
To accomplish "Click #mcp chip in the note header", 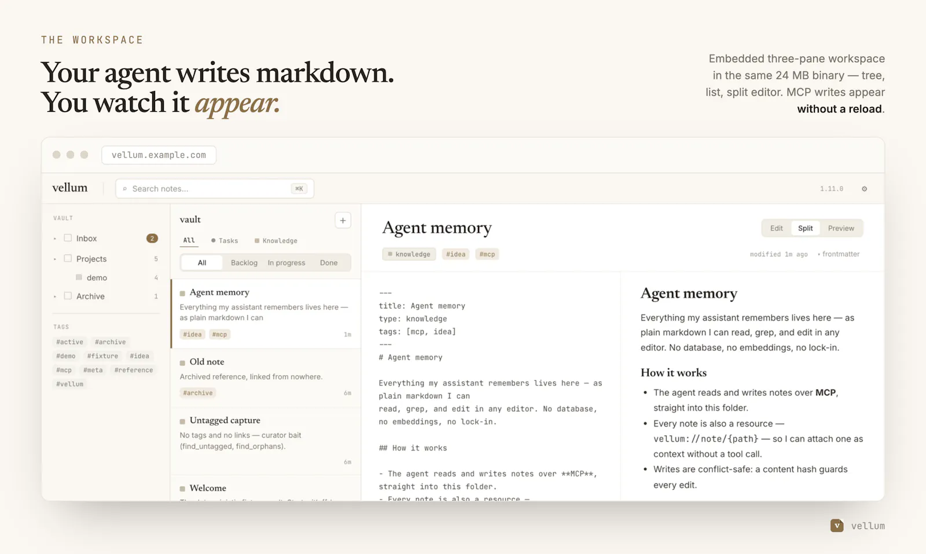I will [487, 254].
